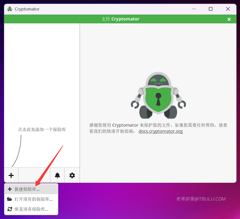This screenshot has width=240, height=219.
Task: Open the notifications bell icon
Action: (x=57, y=175)
